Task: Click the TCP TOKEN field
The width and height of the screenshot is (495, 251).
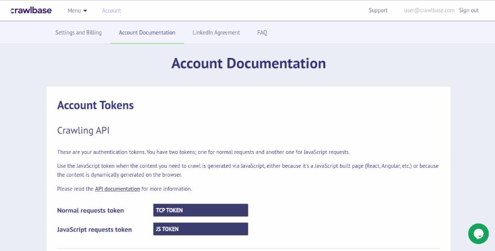Action: pyautogui.click(x=200, y=210)
